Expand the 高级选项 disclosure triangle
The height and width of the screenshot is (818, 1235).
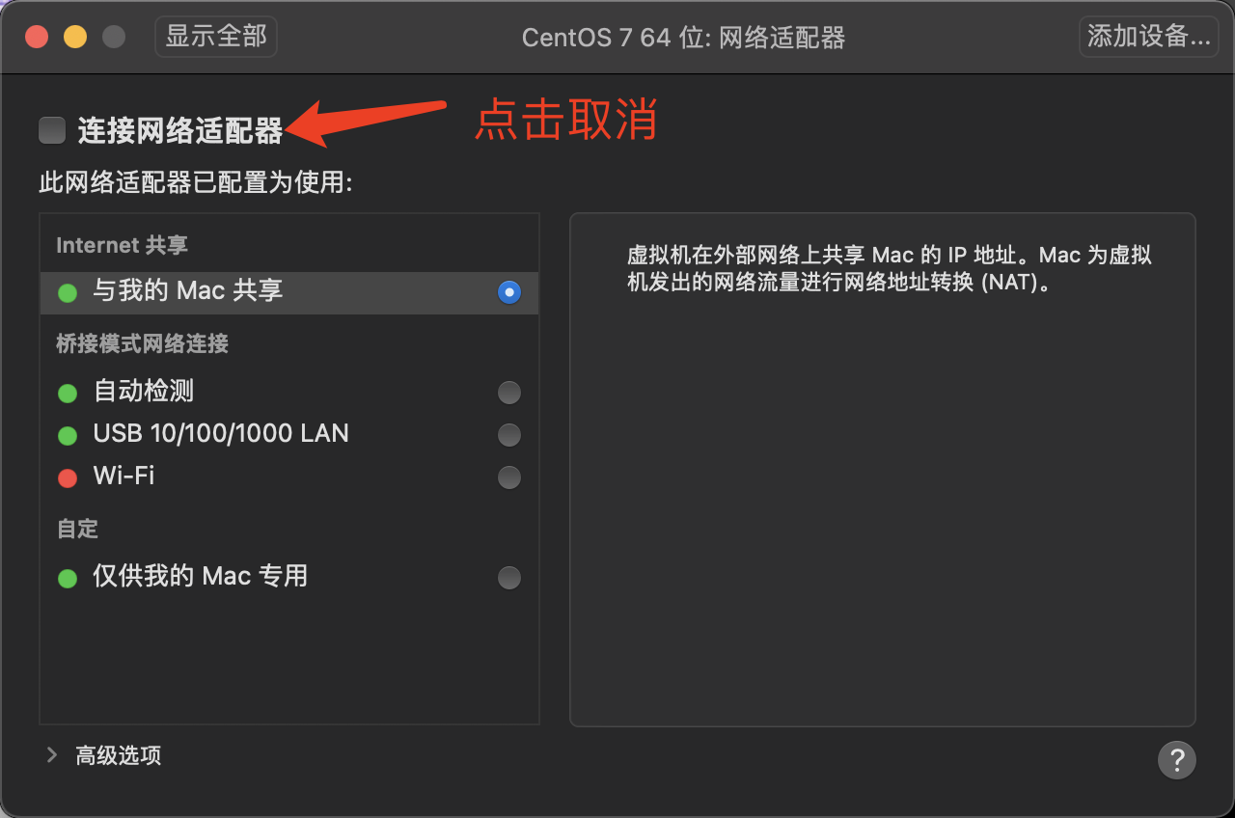point(52,755)
